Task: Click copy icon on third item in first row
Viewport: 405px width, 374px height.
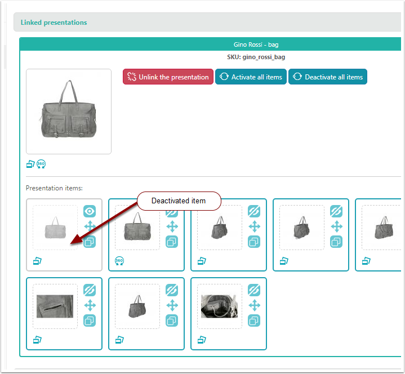Action: coord(254,242)
